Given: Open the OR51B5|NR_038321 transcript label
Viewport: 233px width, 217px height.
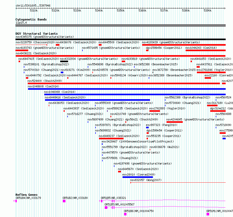Looking at the screenshot, I should [x=113, y=198].
